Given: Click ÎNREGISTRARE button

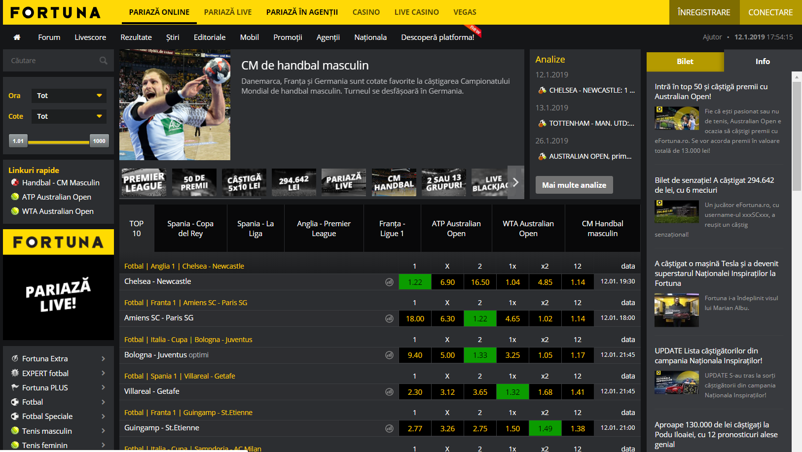Looking at the screenshot, I should [704, 12].
